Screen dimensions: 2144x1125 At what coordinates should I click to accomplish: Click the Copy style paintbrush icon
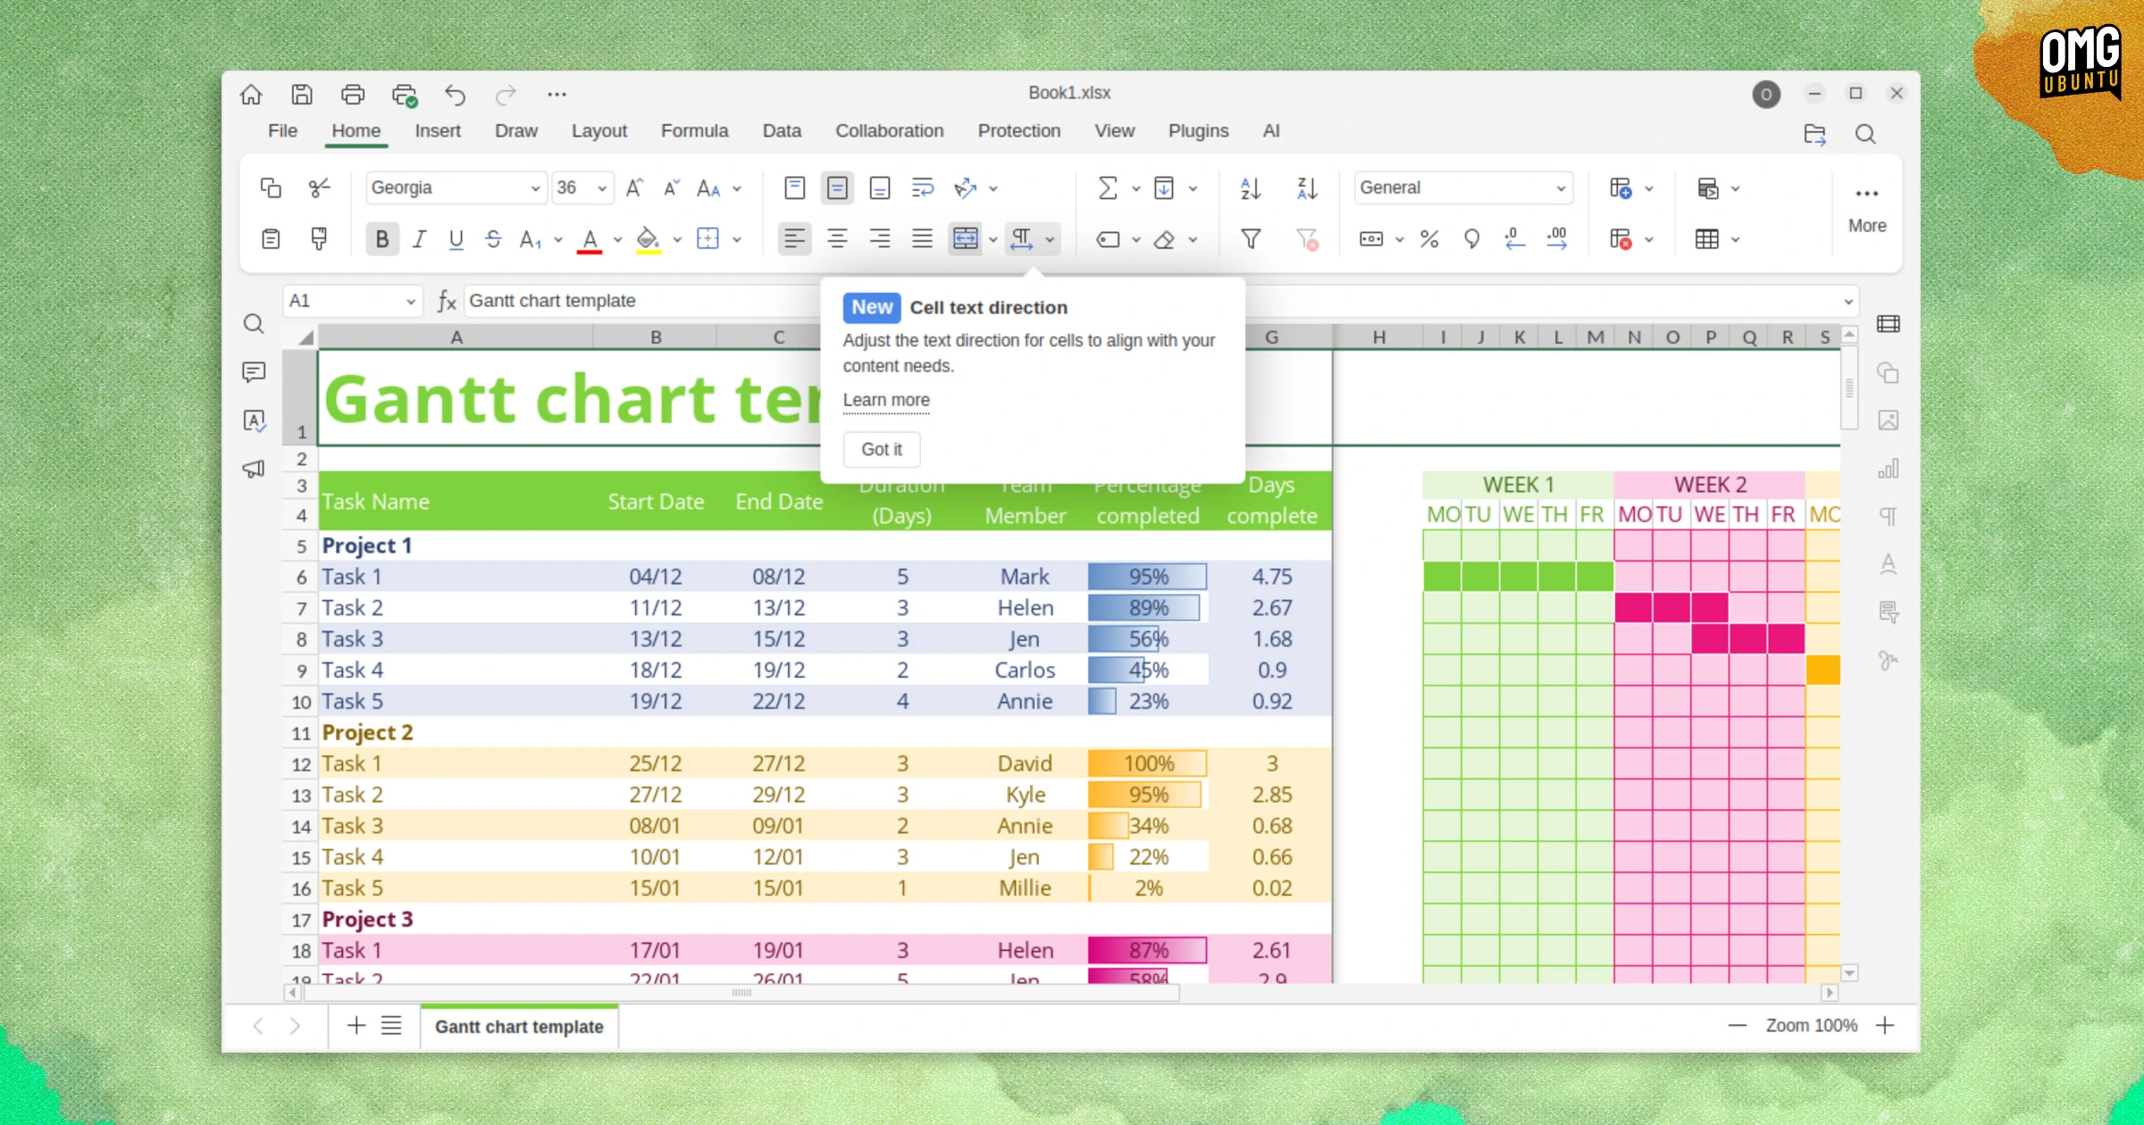(x=319, y=238)
